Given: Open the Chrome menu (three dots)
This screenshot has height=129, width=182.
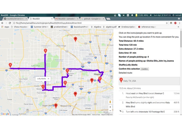Looking at the screenshot, I should (x=180, y=23).
